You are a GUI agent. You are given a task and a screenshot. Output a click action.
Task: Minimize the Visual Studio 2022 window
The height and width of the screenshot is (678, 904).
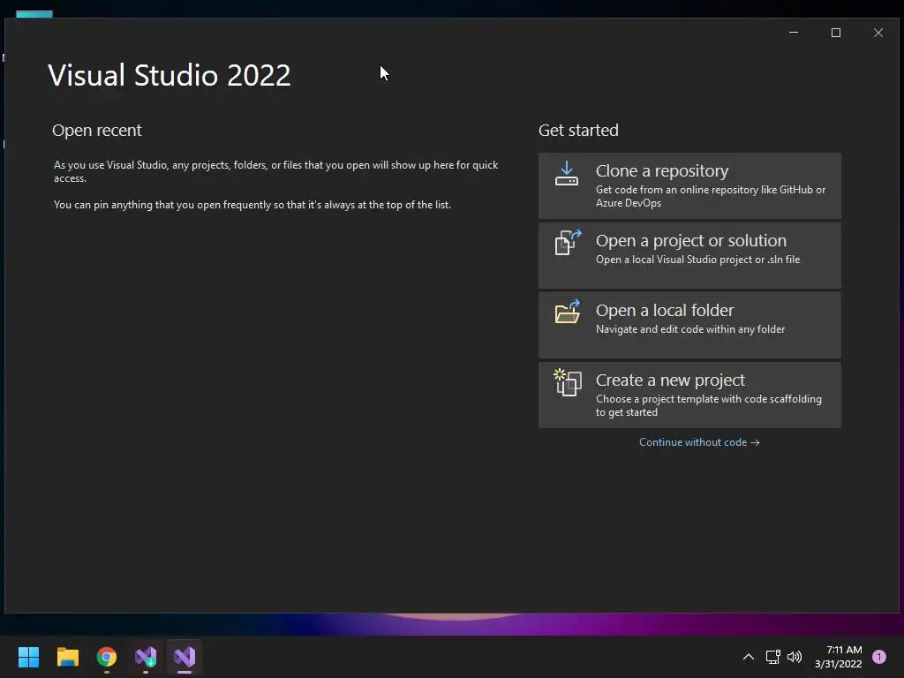(794, 33)
